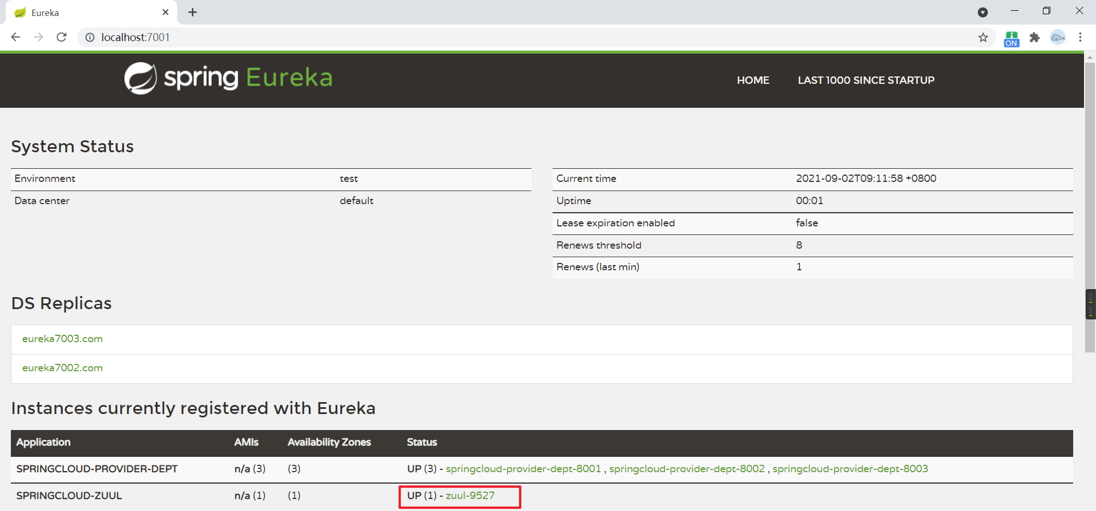
Task: Open LAST 1000 SINCE STARTUP page
Action: [x=866, y=80]
